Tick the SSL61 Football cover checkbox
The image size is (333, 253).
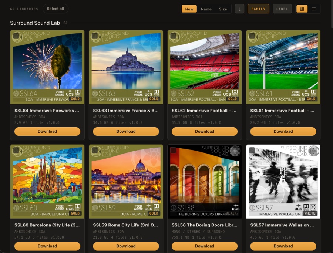click(252, 36)
